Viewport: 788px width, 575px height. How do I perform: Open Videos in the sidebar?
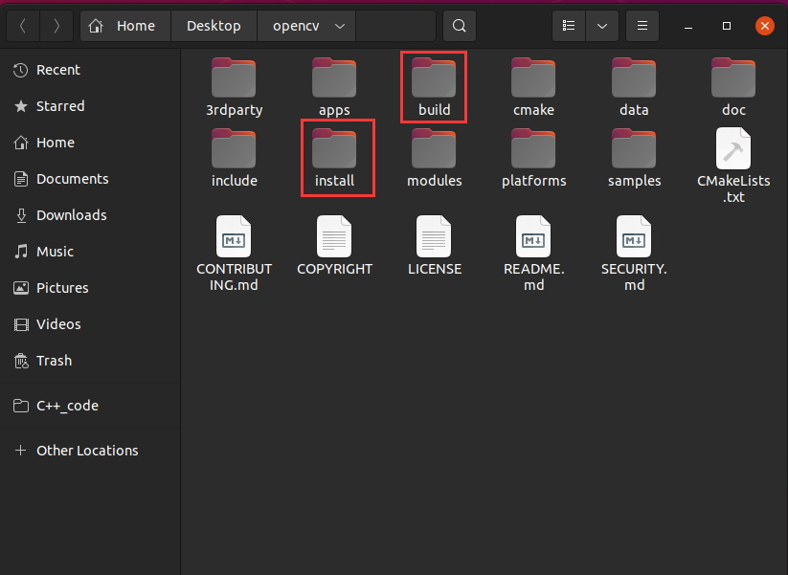pos(90,324)
